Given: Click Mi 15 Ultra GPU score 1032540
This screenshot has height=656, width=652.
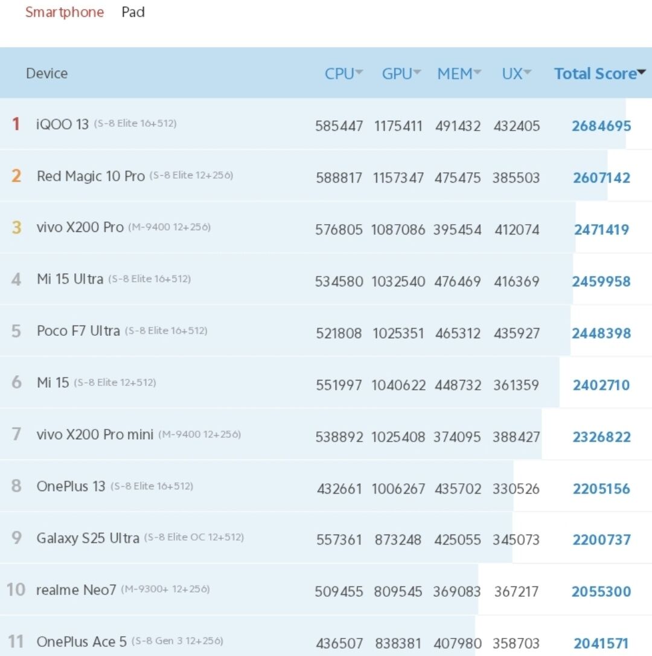Looking at the screenshot, I should tap(398, 281).
